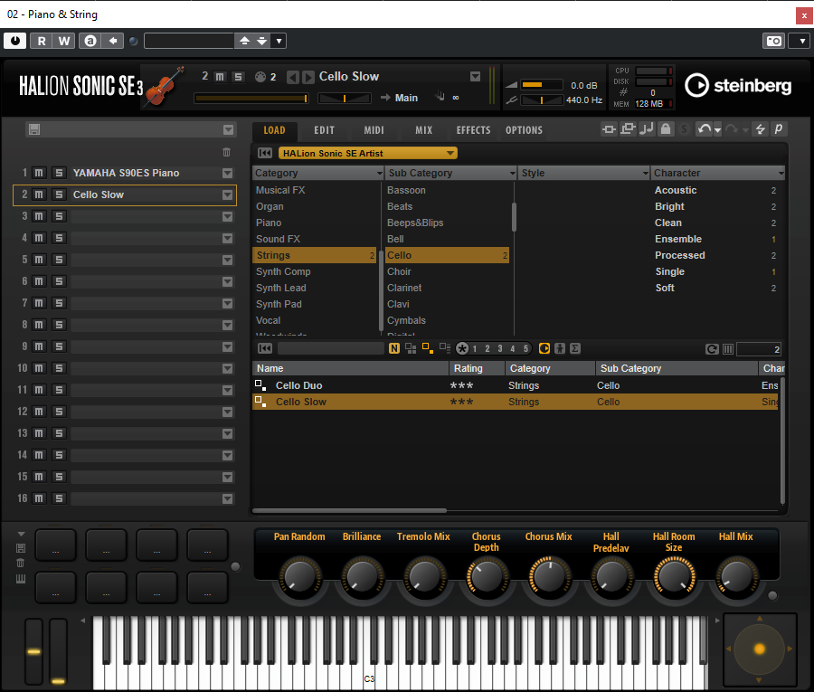Adjust the master volume slider at 0.0 dB

[x=542, y=85]
